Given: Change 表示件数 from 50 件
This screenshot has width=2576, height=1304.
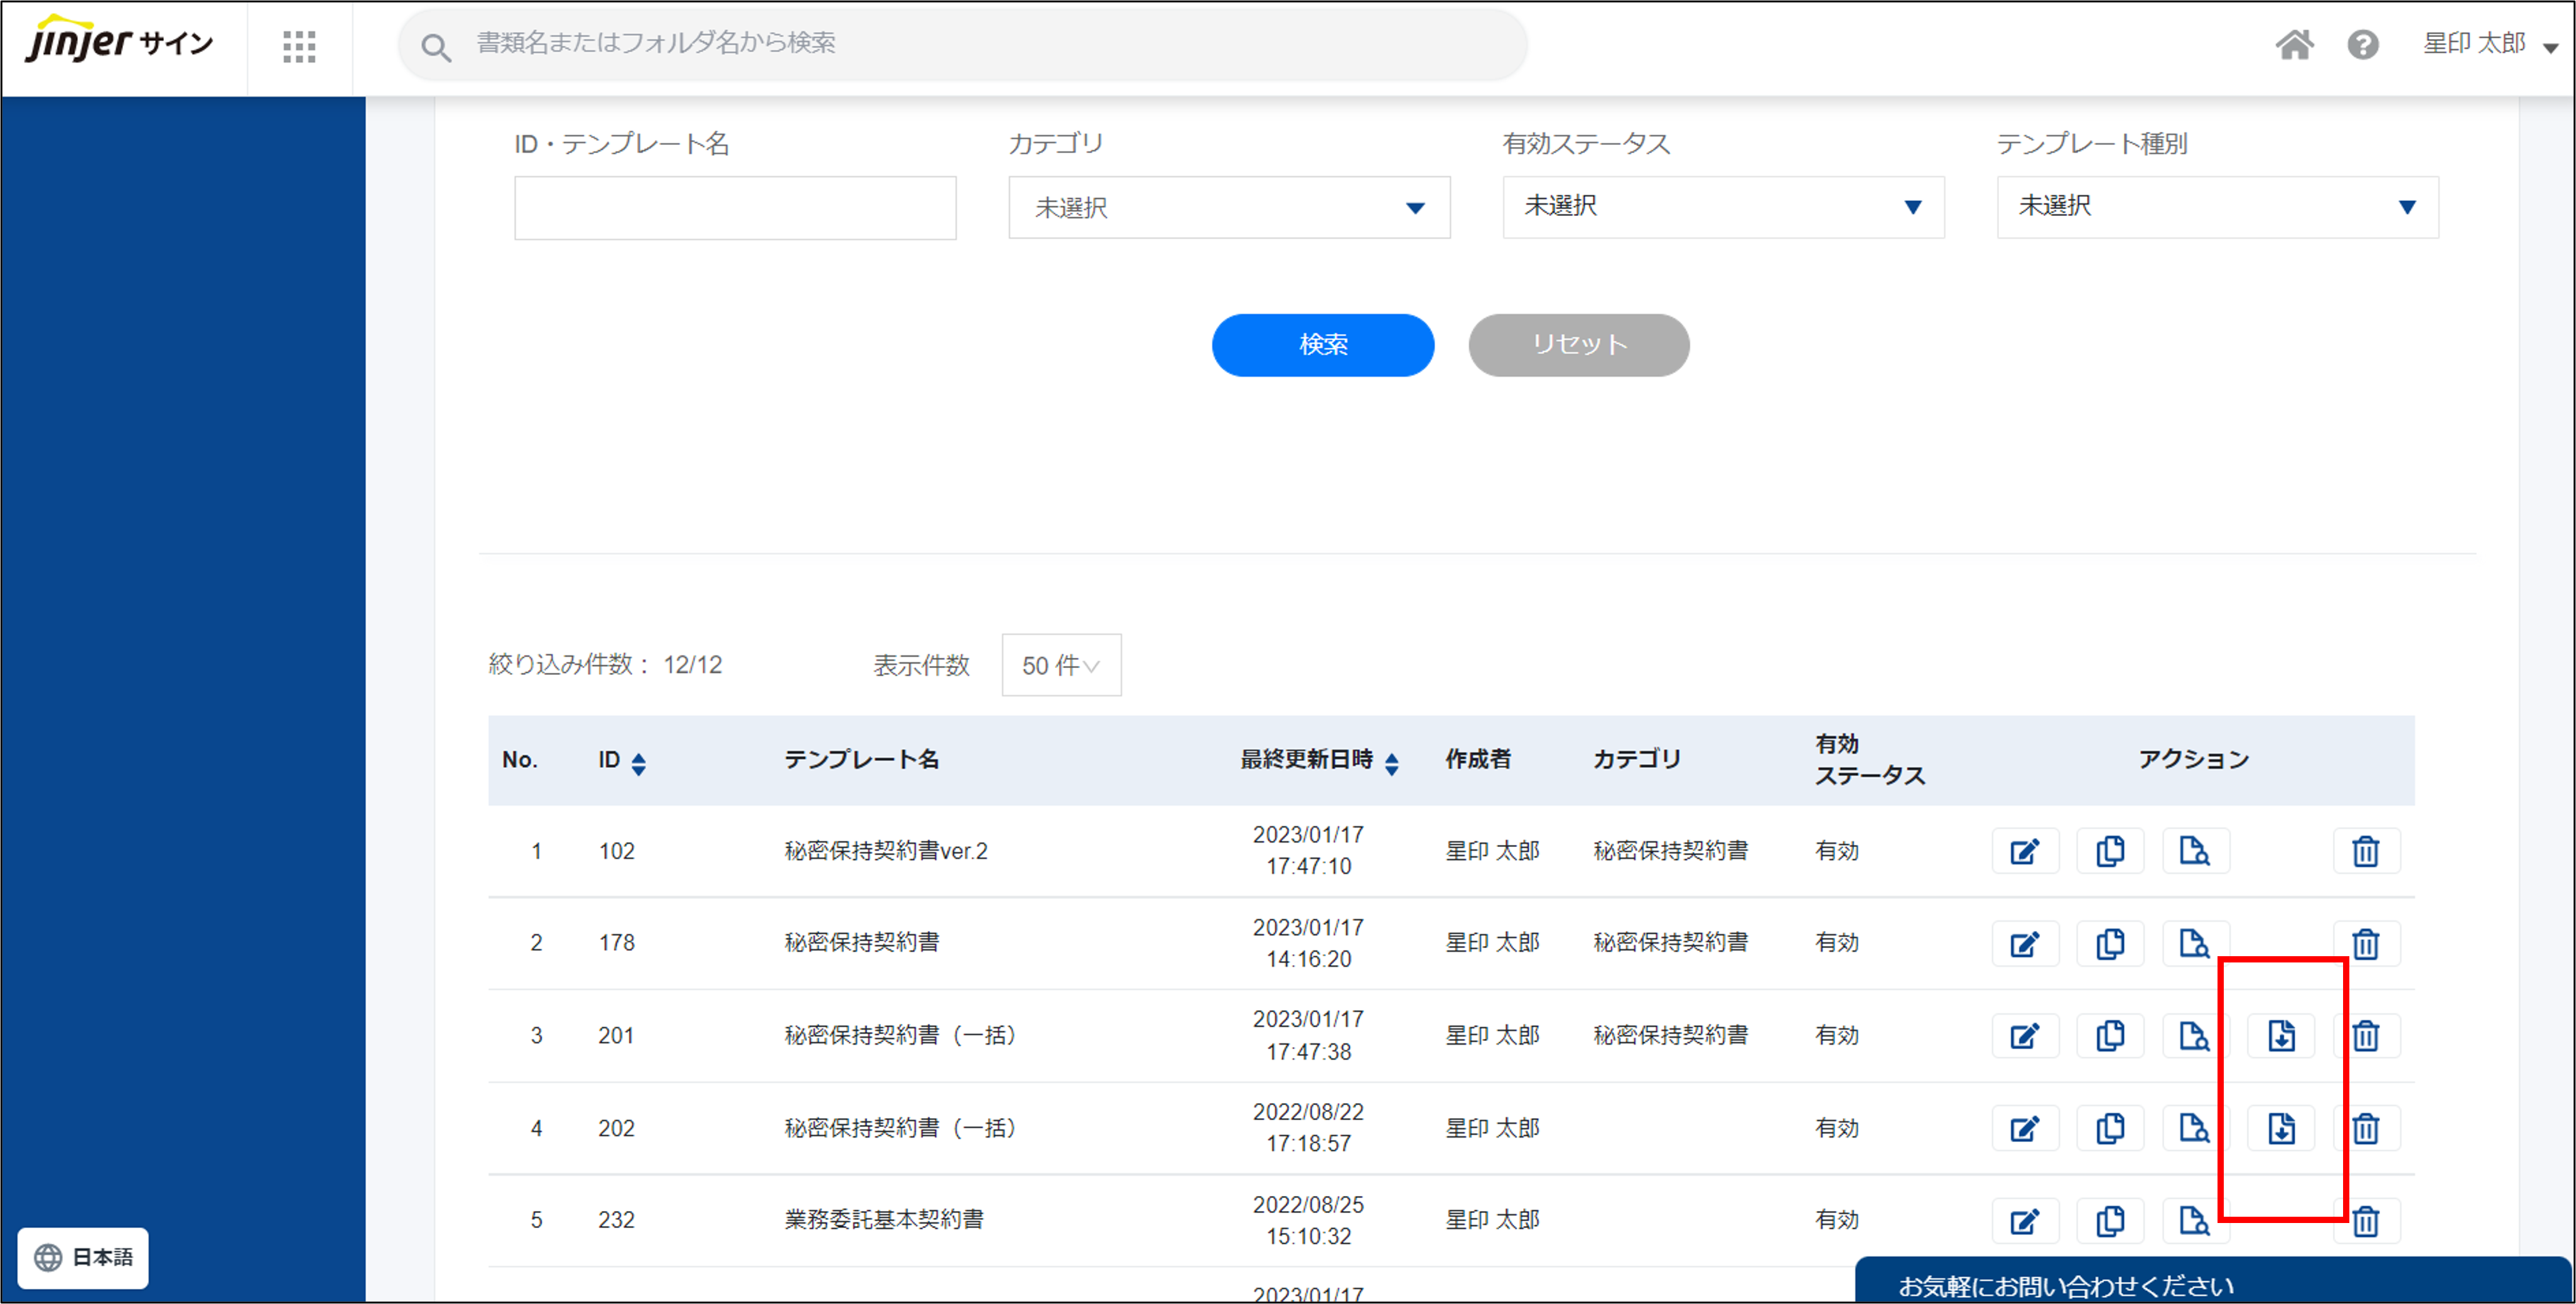Looking at the screenshot, I should pos(1060,665).
